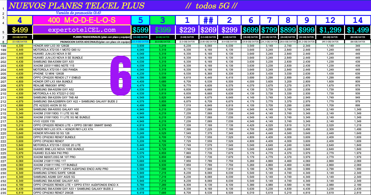Click 'OPPO CPH2363 RENO7 256GB' cell
Viewport: 371px width, 195px height.
[82, 193]
